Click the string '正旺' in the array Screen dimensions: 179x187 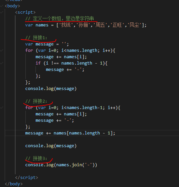point(117,25)
